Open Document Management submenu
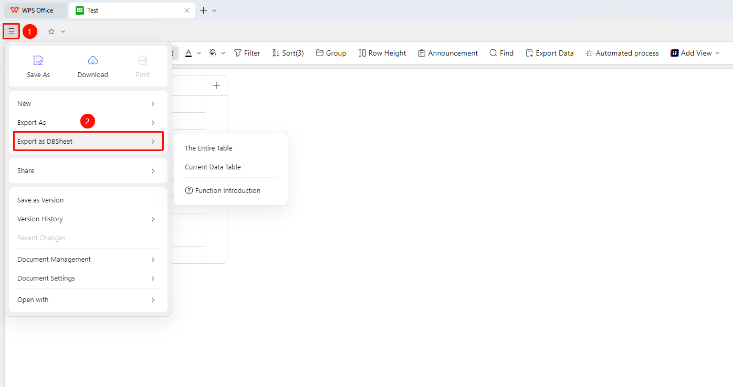The image size is (733, 387). (x=88, y=260)
